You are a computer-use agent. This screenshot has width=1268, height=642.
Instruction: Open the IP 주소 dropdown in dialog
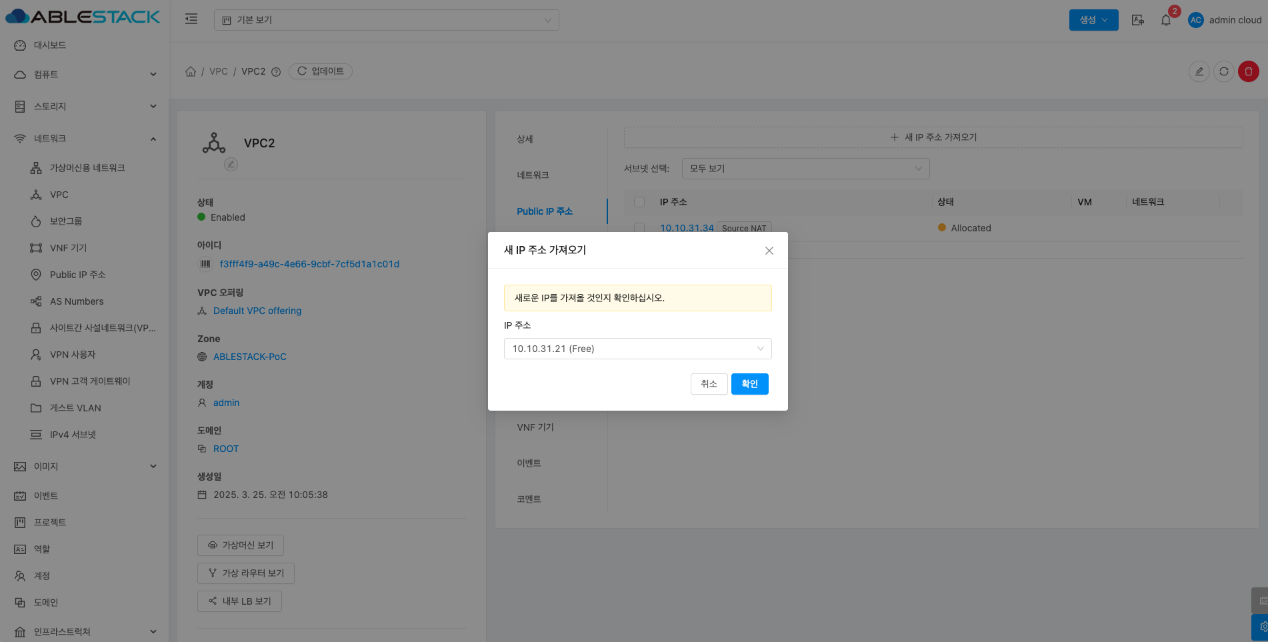coord(637,349)
